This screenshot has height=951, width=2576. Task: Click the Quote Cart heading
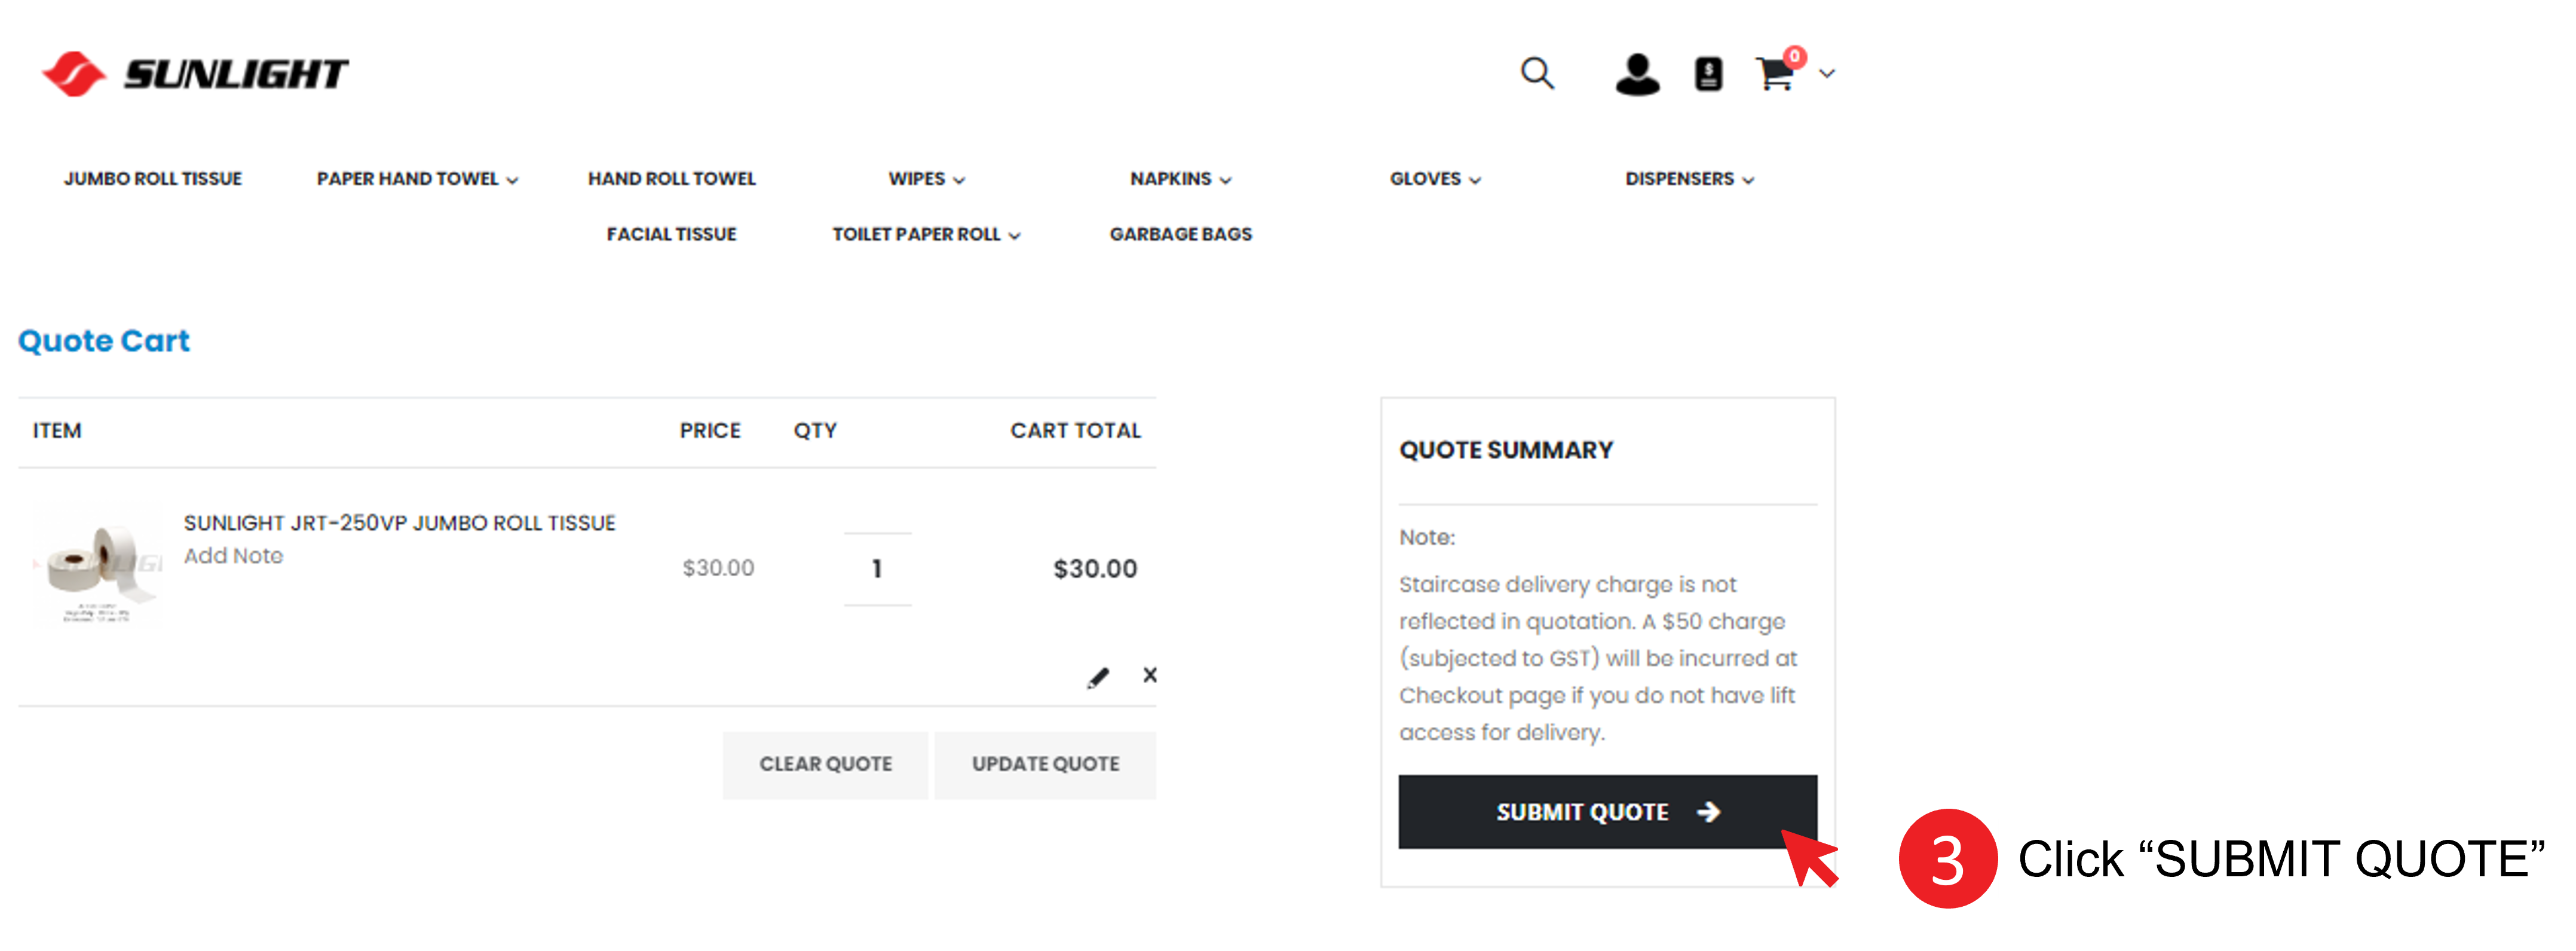point(104,341)
